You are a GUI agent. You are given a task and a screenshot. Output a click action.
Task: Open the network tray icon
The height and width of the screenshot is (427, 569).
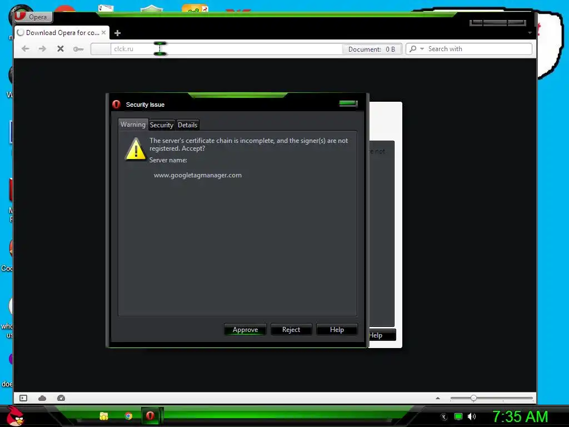(458, 416)
